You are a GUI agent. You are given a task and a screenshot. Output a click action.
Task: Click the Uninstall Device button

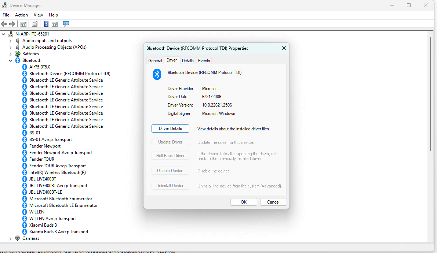(x=170, y=186)
